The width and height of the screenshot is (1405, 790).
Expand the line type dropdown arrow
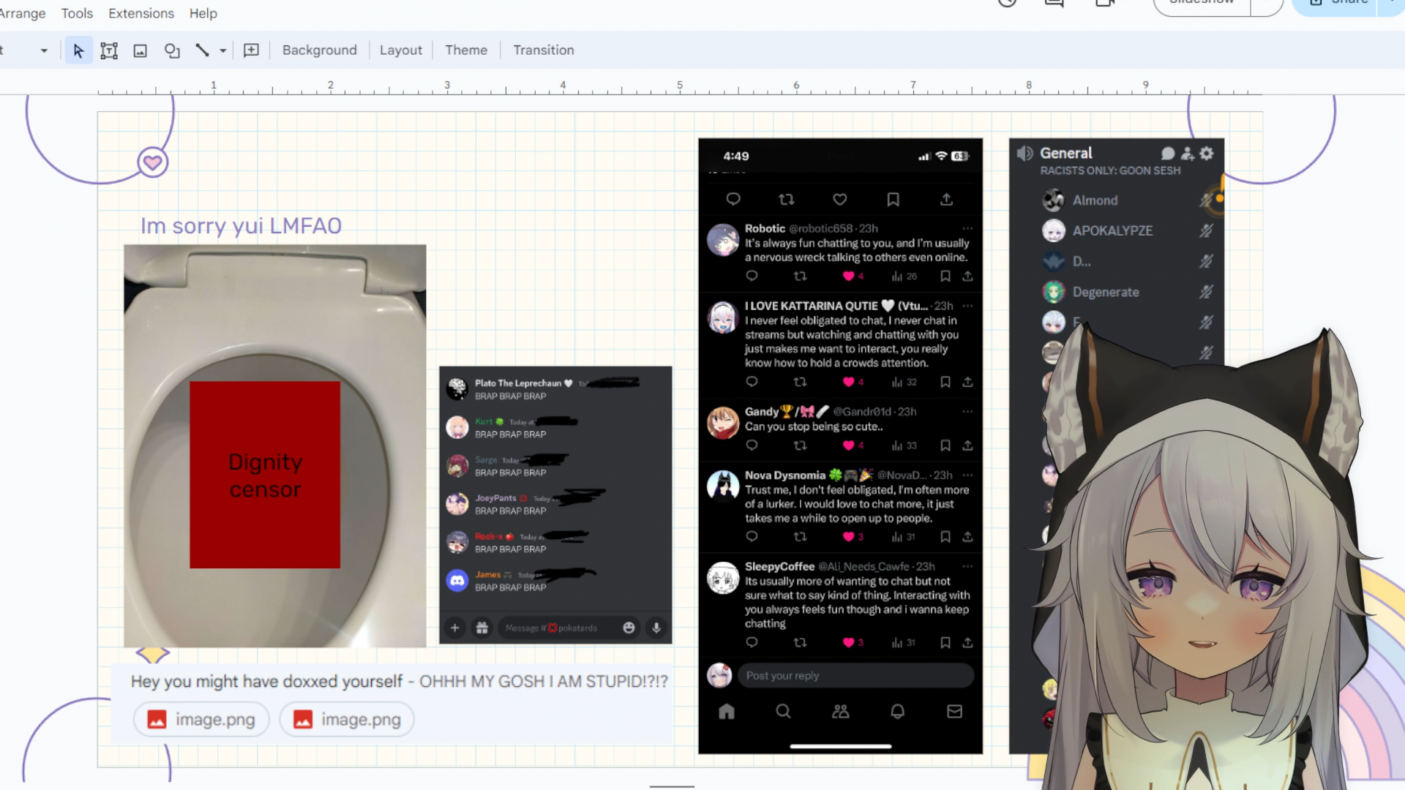tap(223, 50)
